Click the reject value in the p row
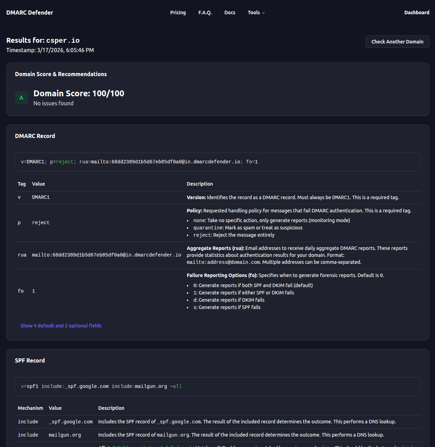The image size is (435, 447). pyautogui.click(x=40, y=222)
